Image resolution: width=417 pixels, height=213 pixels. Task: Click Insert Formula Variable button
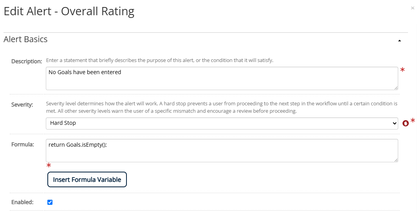click(87, 179)
